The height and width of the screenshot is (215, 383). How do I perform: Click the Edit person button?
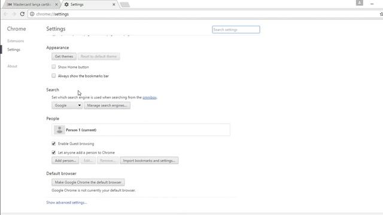coord(88,161)
